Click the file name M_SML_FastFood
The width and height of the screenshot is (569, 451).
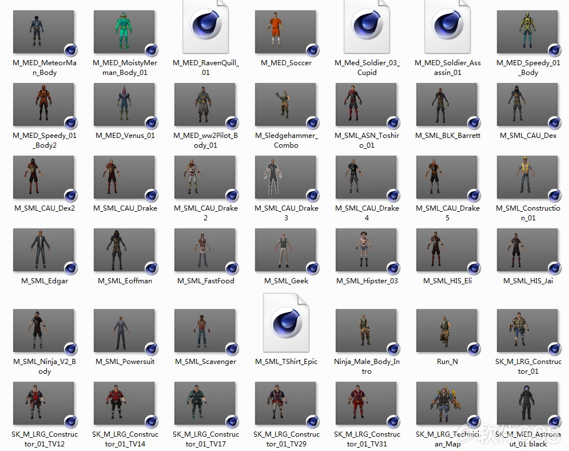(x=206, y=280)
